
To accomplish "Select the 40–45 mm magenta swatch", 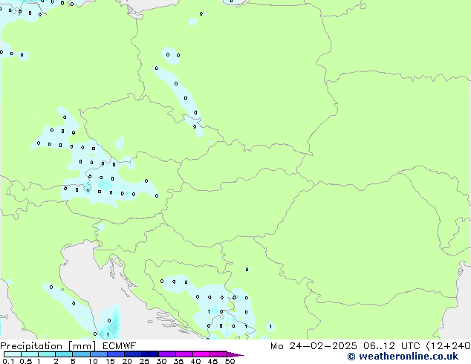I will click(x=201, y=354).
